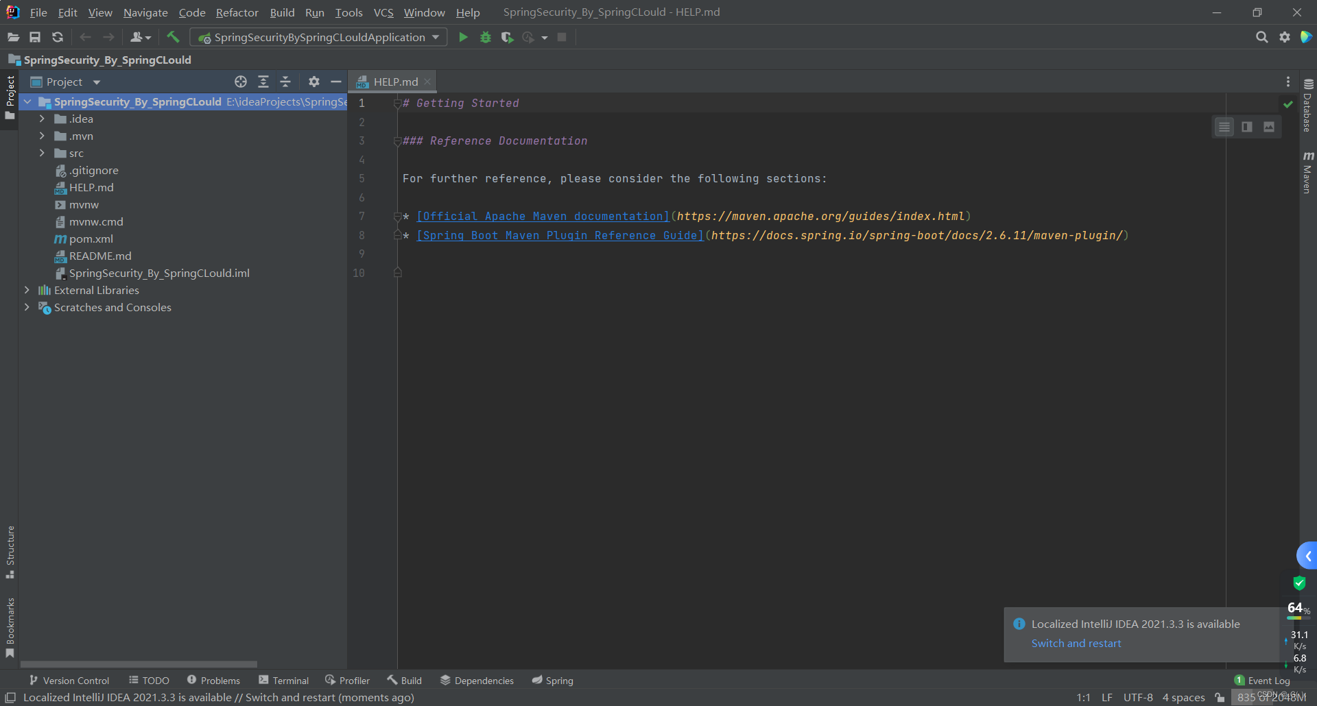Screen dimensions: 1317x706
Task: Open the Database tool window
Action: pyautogui.click(x=1308, y=106)
